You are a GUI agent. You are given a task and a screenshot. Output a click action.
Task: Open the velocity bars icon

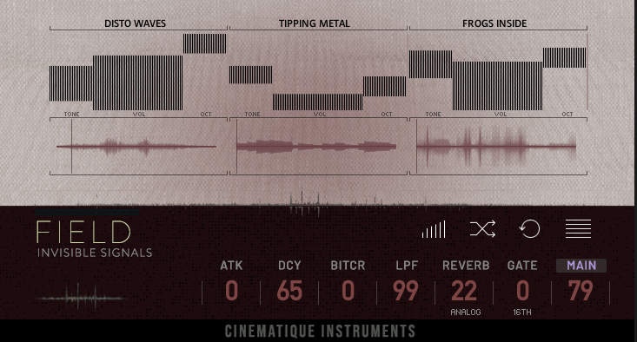pos(434,229)
